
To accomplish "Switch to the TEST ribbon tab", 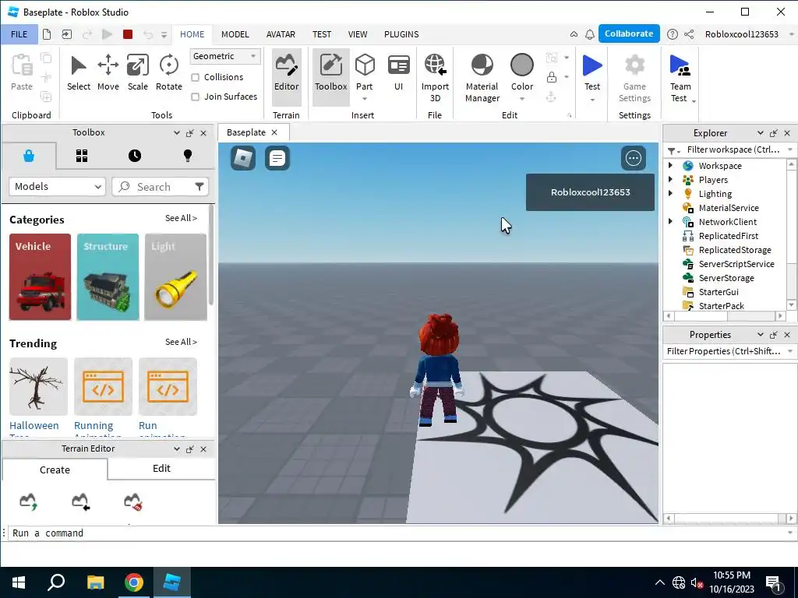I will coord(322,34).
